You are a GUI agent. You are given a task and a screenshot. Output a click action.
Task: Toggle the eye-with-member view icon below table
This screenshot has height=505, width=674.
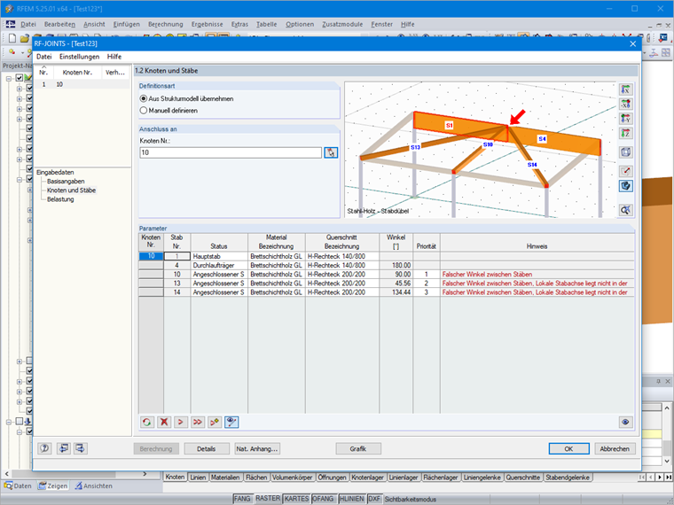tap(231, 422)
